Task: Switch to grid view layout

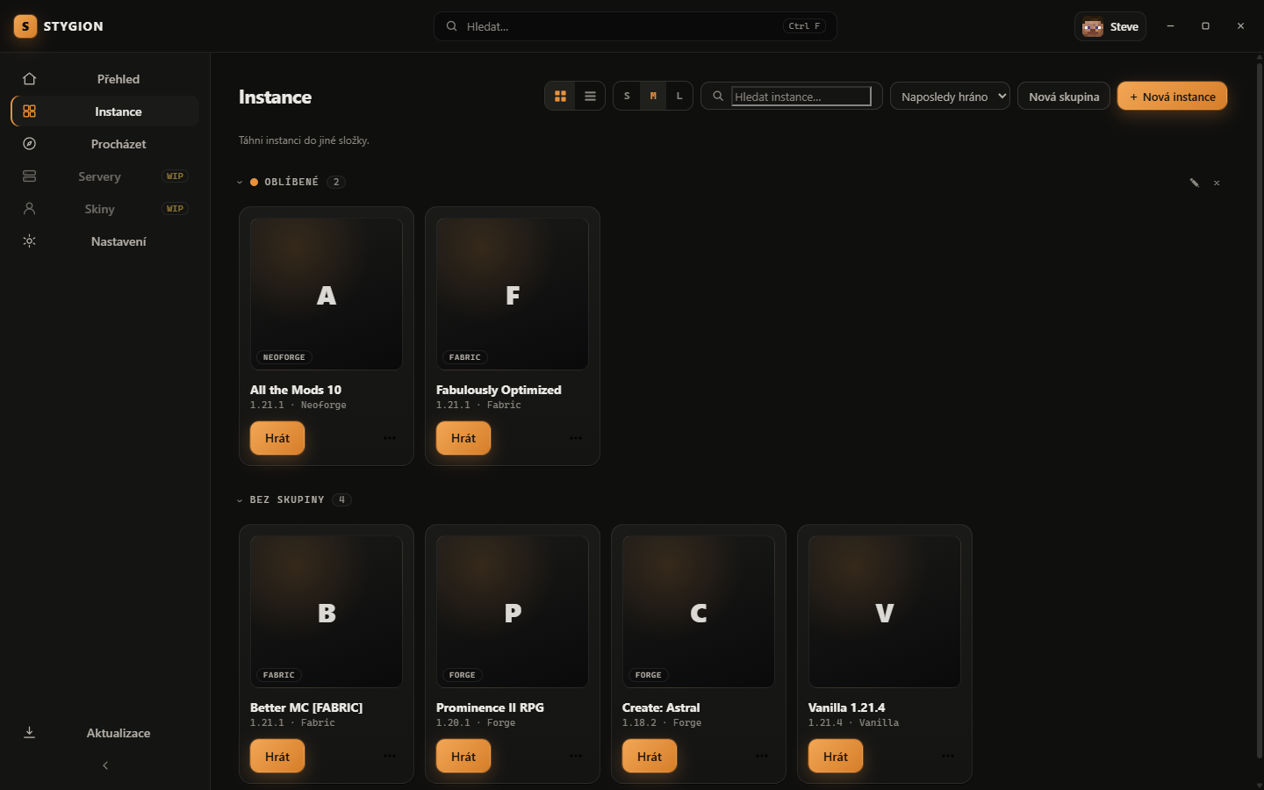Action: click(x=560, y=97)
